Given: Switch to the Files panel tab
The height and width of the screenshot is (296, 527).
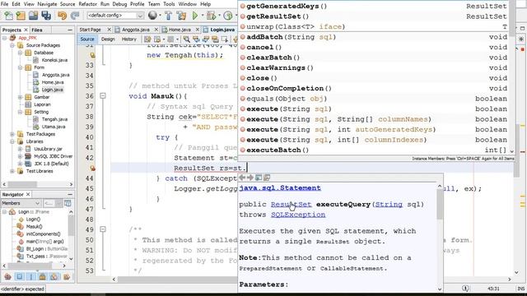Looking at the screenshot, I should point(36,30).
